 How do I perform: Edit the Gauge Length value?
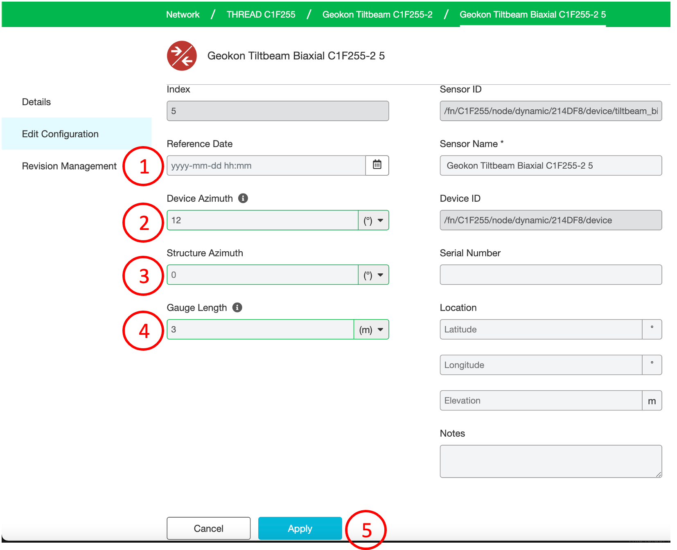(260, 329)
